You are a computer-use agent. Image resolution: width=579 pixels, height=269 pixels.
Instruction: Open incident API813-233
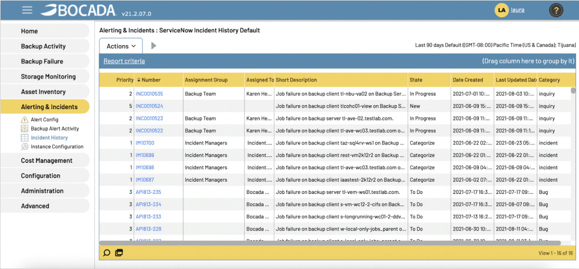(x=148, y=216)
